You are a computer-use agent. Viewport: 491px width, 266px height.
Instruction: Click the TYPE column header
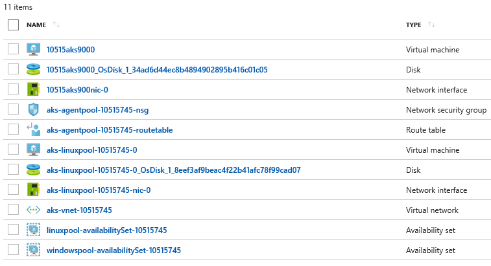pyautogui.click(x=414, y=25)
